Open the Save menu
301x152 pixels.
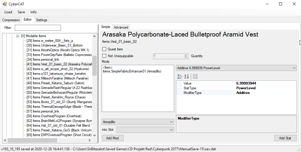[x=21, y=12]
